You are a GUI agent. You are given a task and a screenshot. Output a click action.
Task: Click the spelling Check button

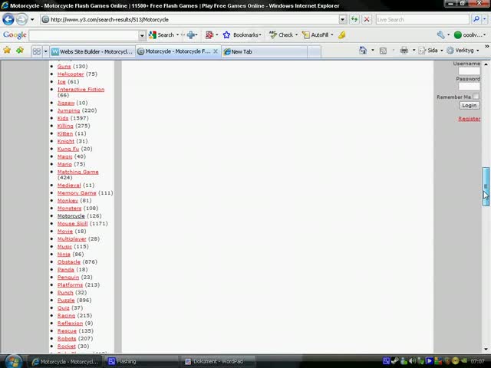pos(282,35)
